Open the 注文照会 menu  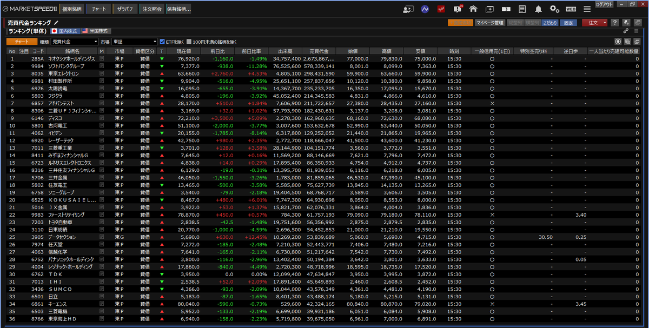click(152, 9)
